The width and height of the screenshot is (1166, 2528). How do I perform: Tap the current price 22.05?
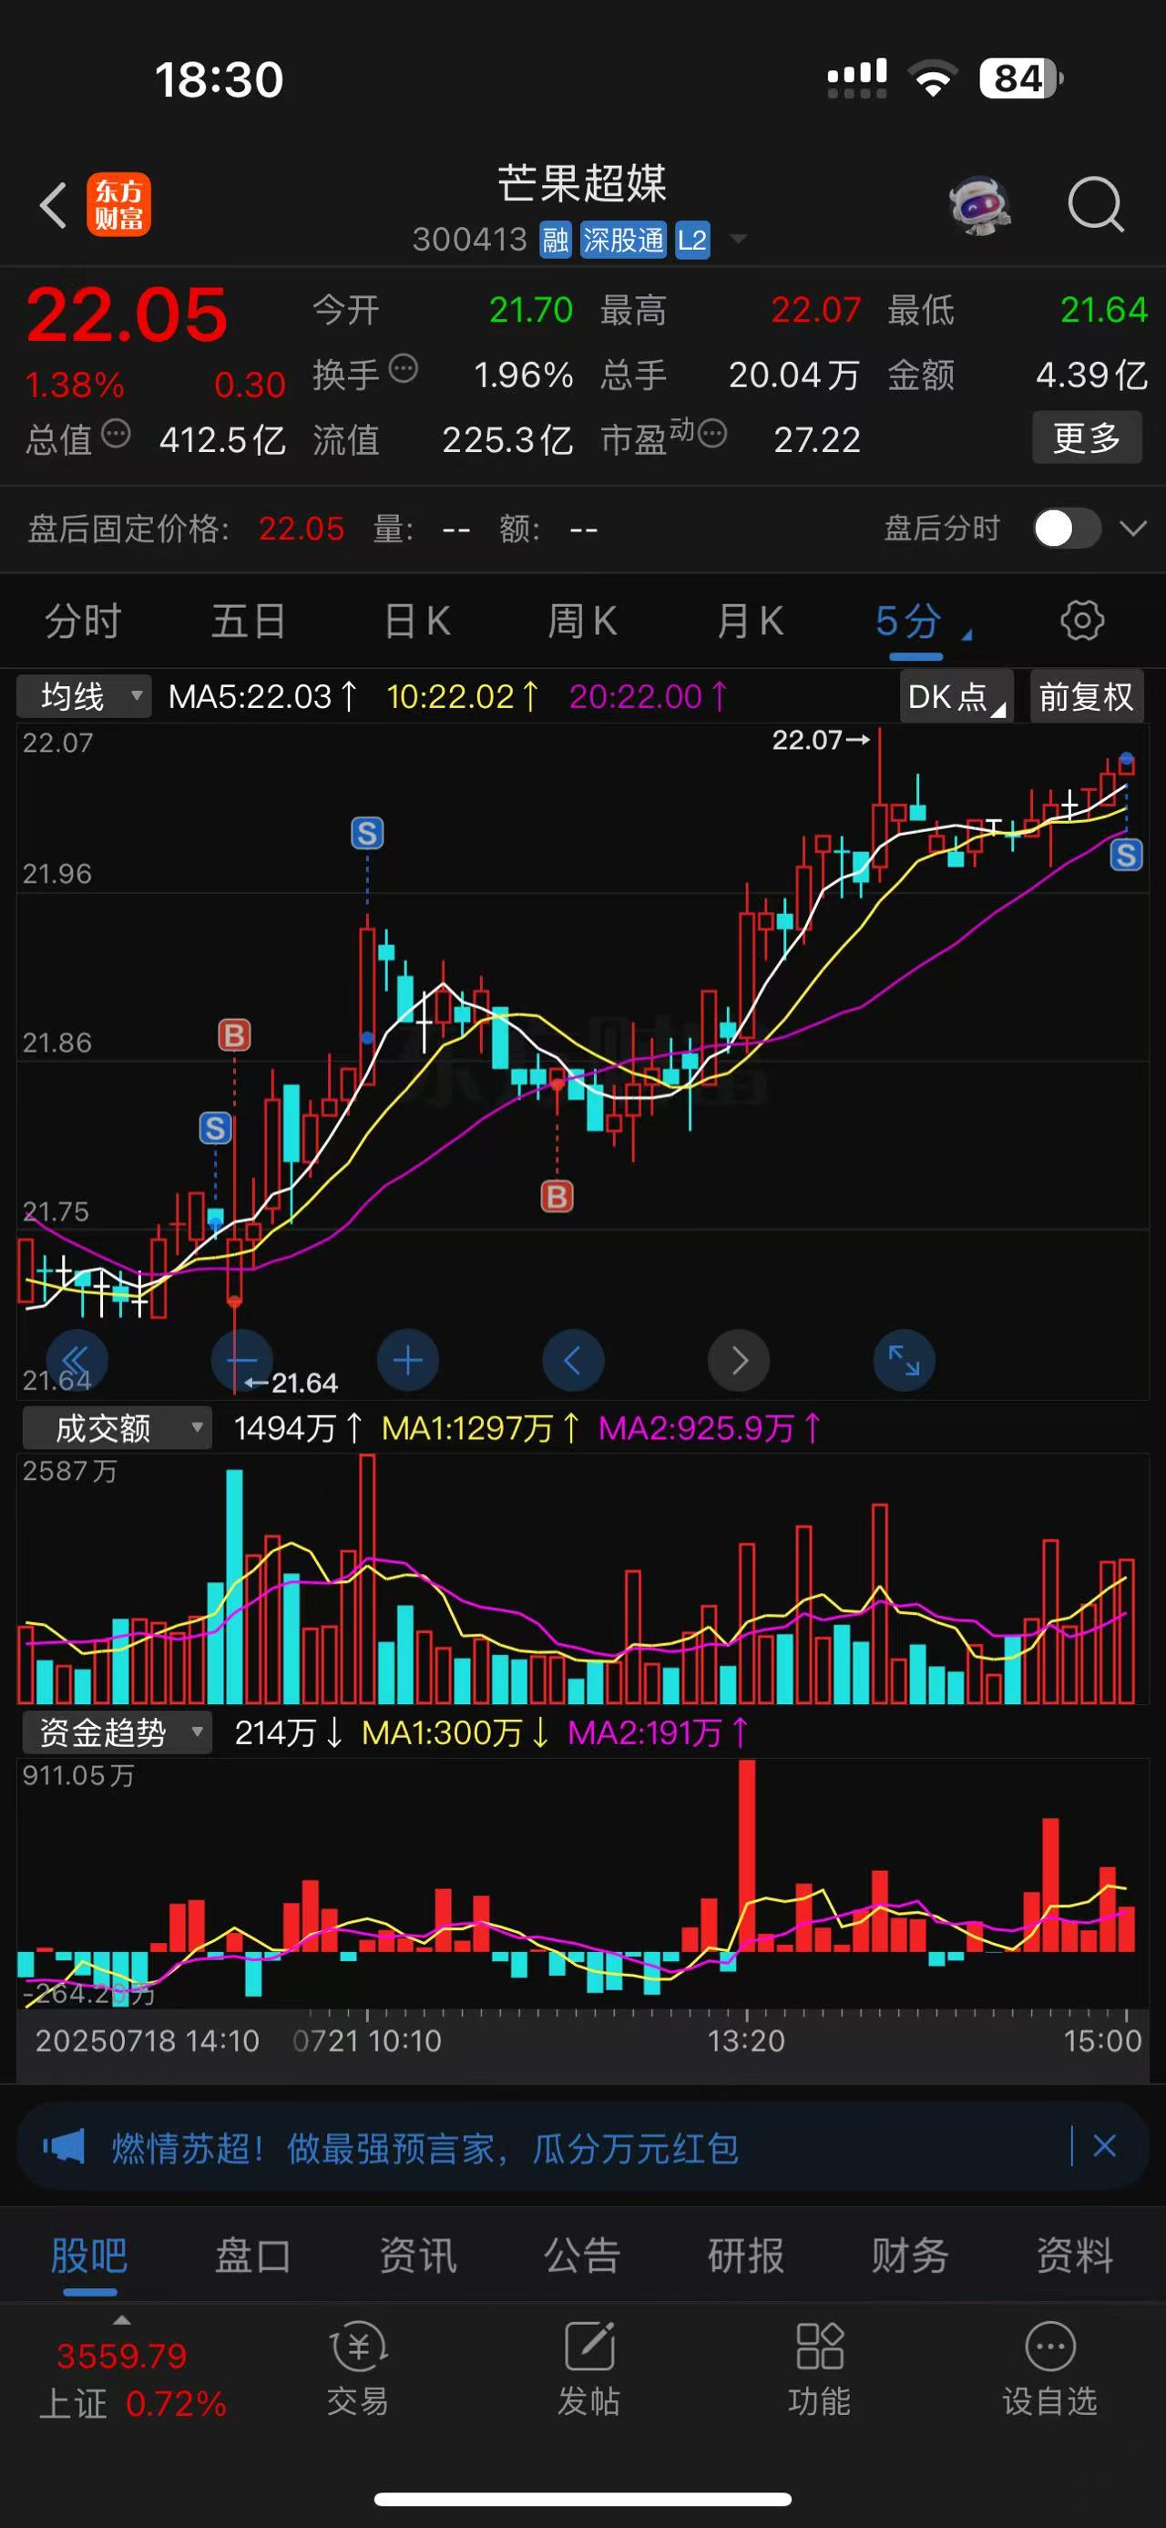(127, 315)
